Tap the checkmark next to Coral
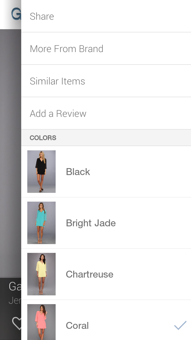This screenshot has height=340, width=191. 180,325
